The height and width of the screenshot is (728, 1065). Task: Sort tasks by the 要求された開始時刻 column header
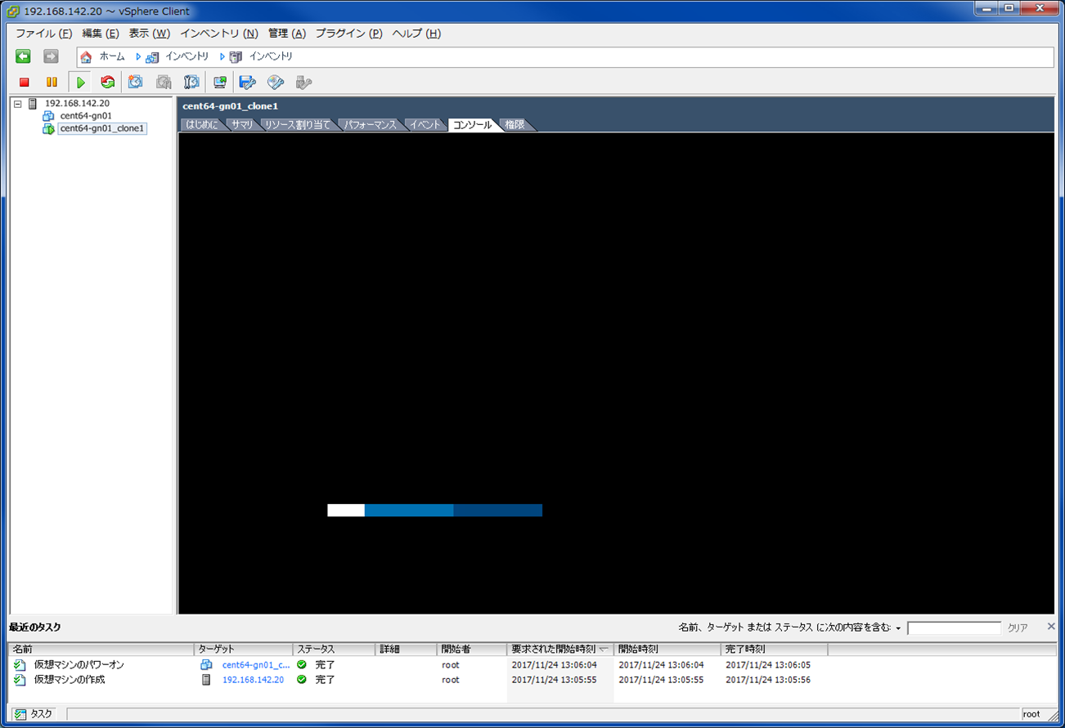[x=560, y=650]
